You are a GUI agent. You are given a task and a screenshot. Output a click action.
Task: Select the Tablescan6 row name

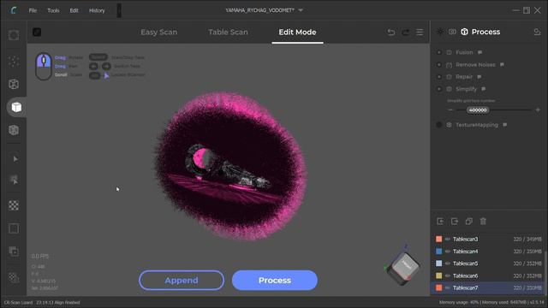point(465,275)
